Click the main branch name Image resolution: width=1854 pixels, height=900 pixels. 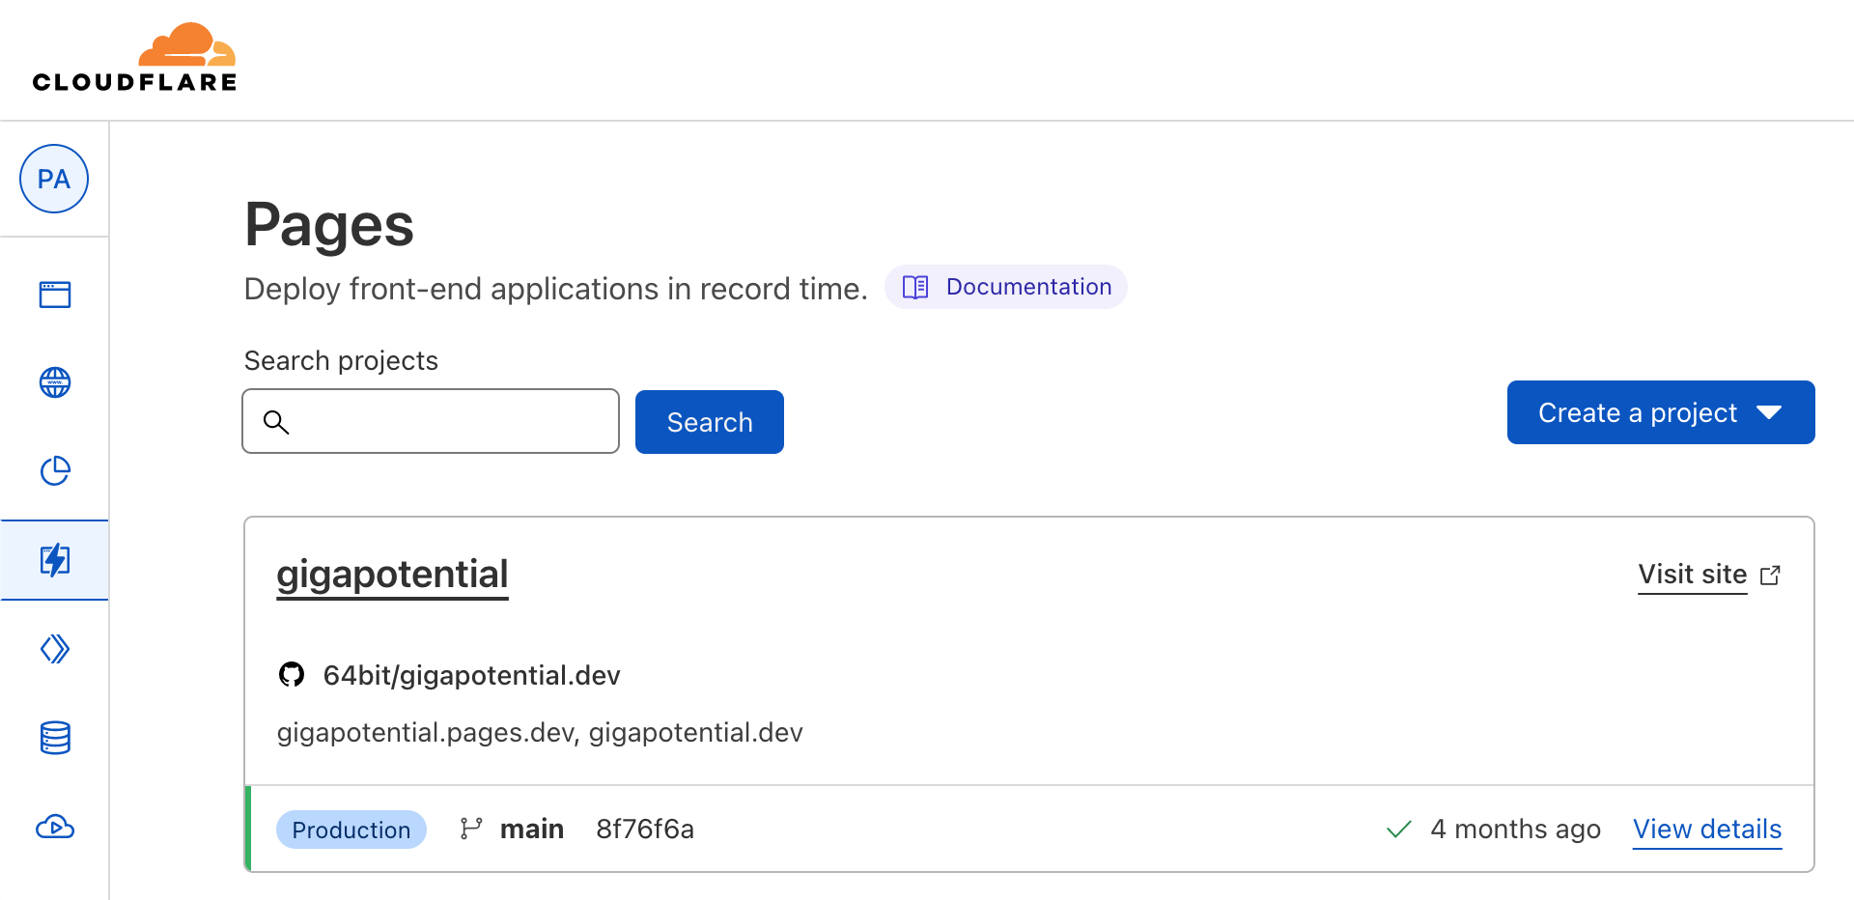(x=532, y=829)
